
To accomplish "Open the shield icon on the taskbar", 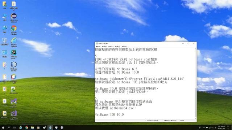I will (x=62, y=127).
